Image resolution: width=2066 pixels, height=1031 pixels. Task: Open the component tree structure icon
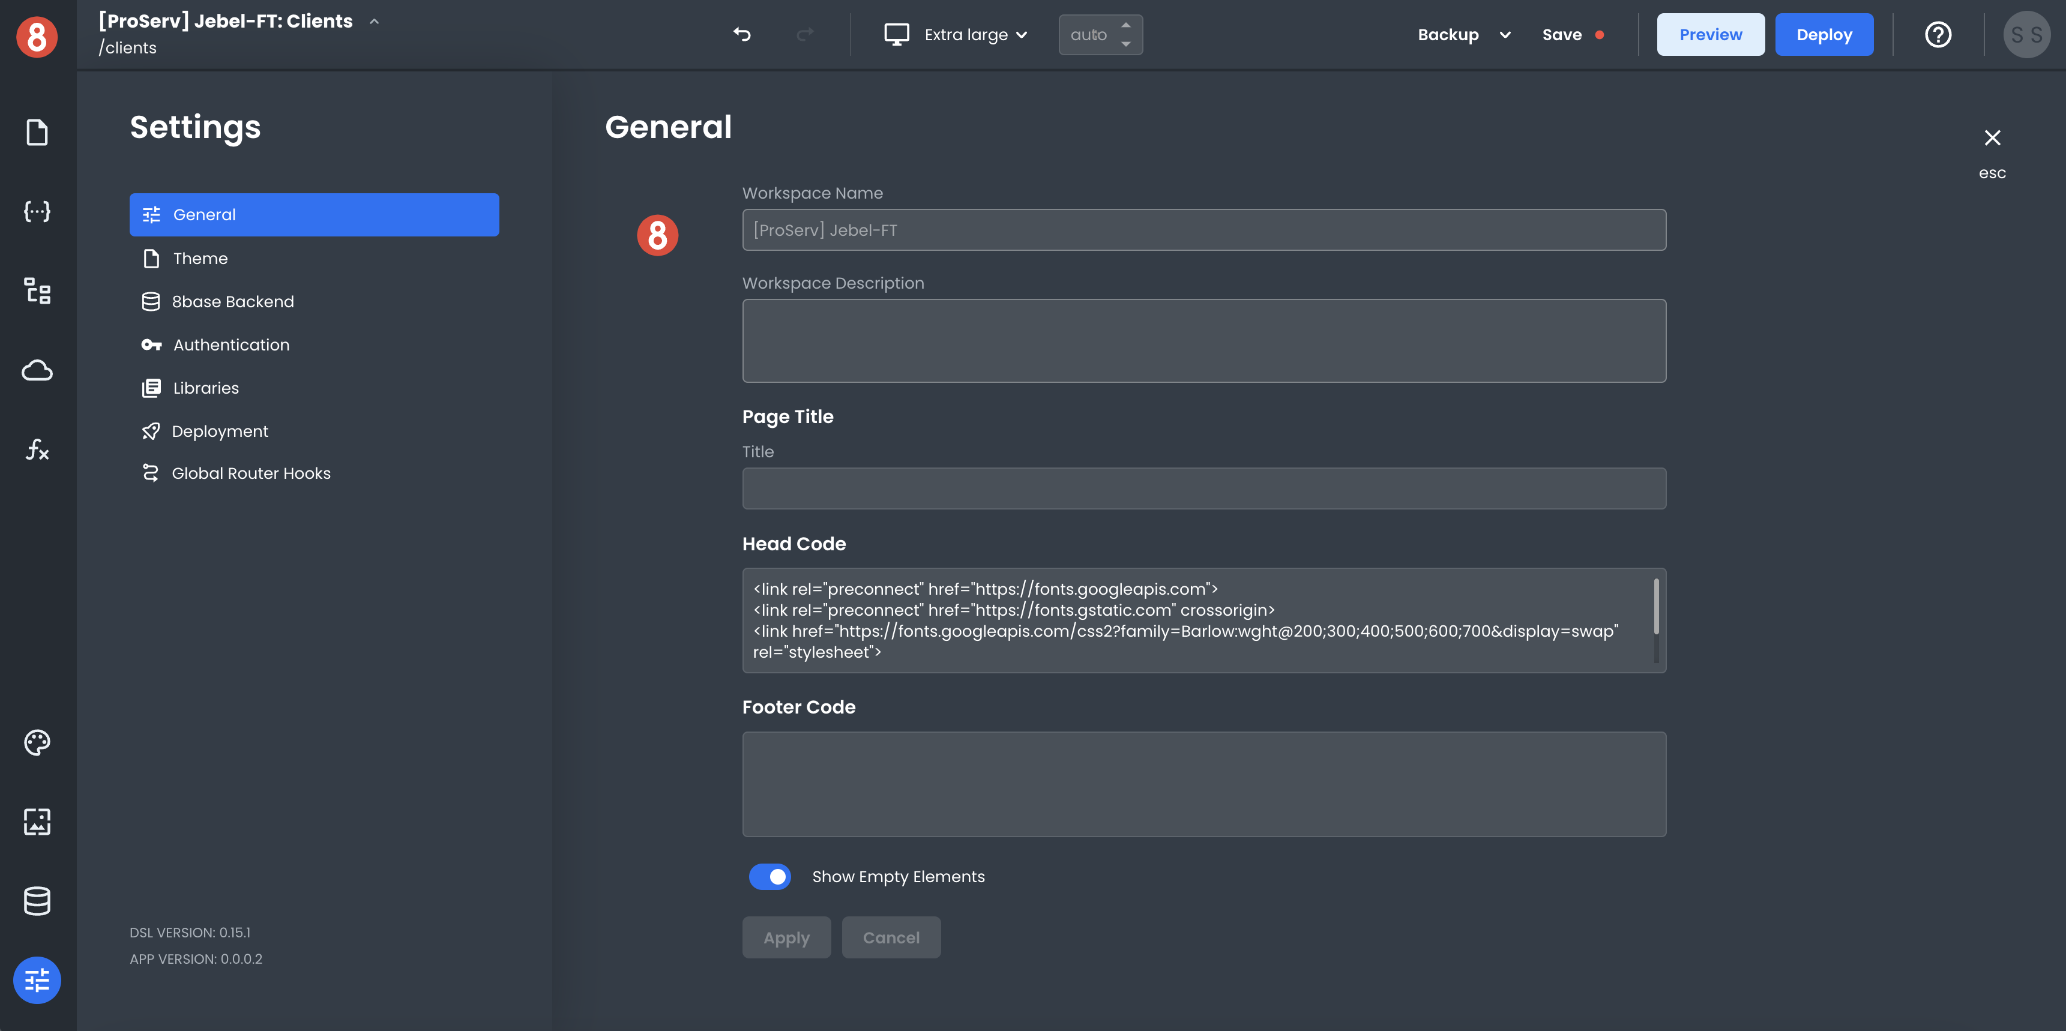pos(37,290)
